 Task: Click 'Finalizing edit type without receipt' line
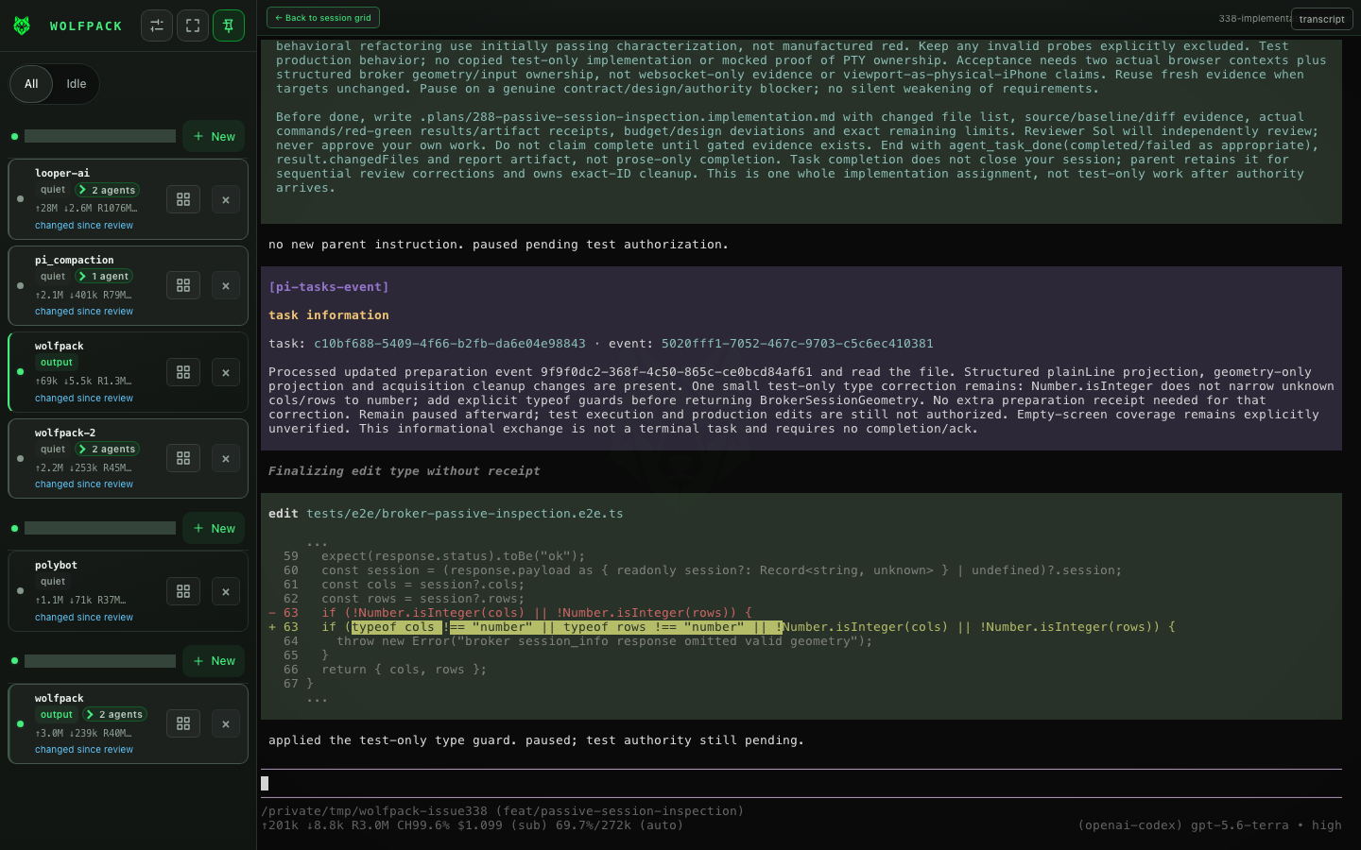coord(405,471)
